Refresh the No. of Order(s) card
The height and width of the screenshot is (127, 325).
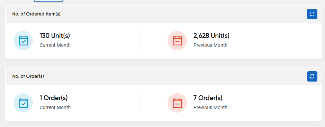312,76
